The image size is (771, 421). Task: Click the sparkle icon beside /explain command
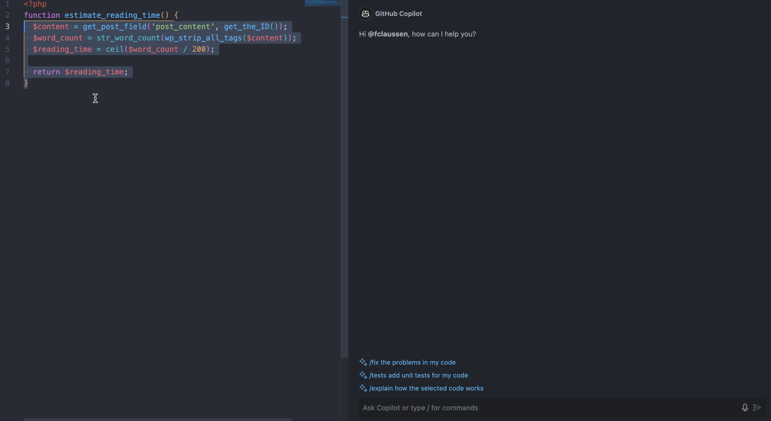click(363, 388)
